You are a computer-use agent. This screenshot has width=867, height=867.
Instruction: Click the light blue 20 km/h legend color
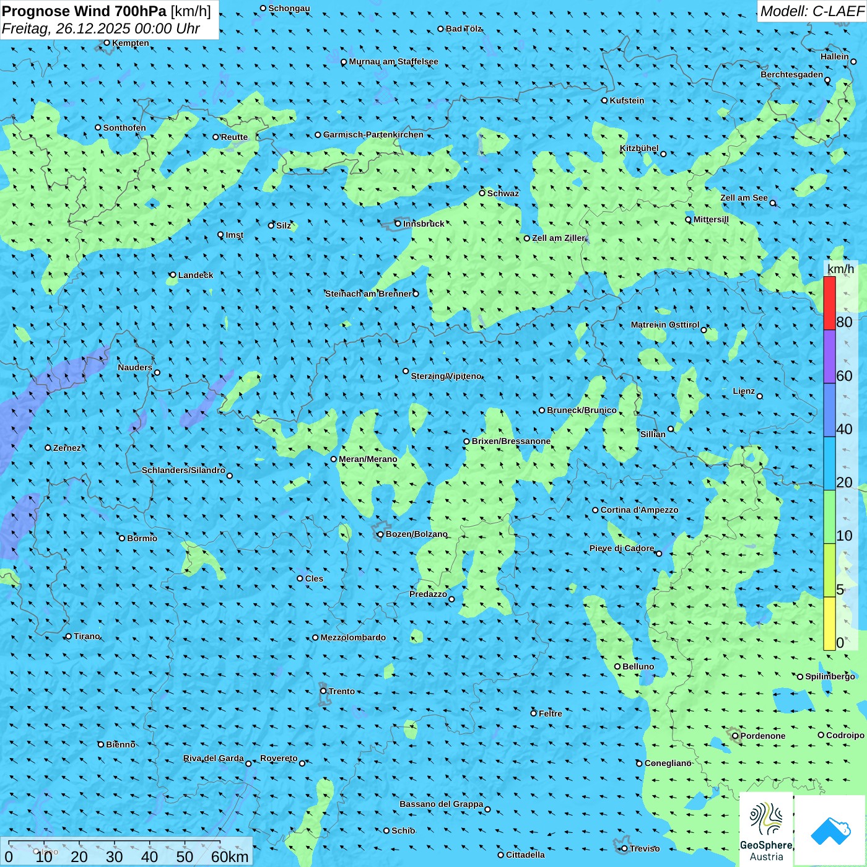tap(829, 464)
